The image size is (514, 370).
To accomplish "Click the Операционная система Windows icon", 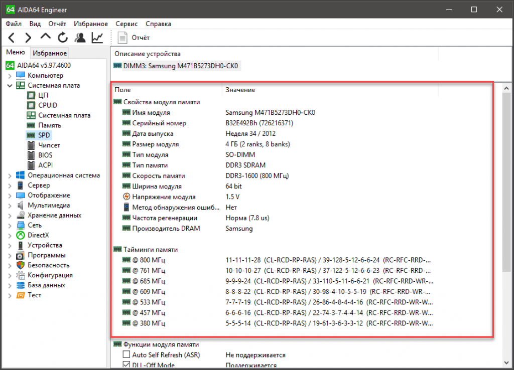I will 21,175.
